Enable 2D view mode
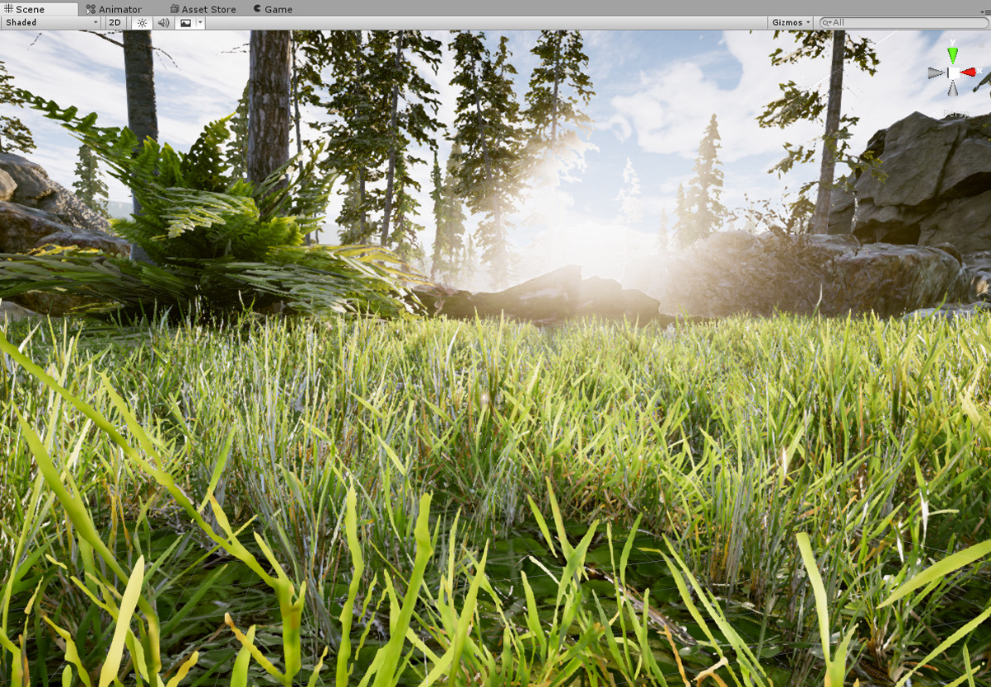The width and height of the screenshot is (991, 687). click(115, 22)
